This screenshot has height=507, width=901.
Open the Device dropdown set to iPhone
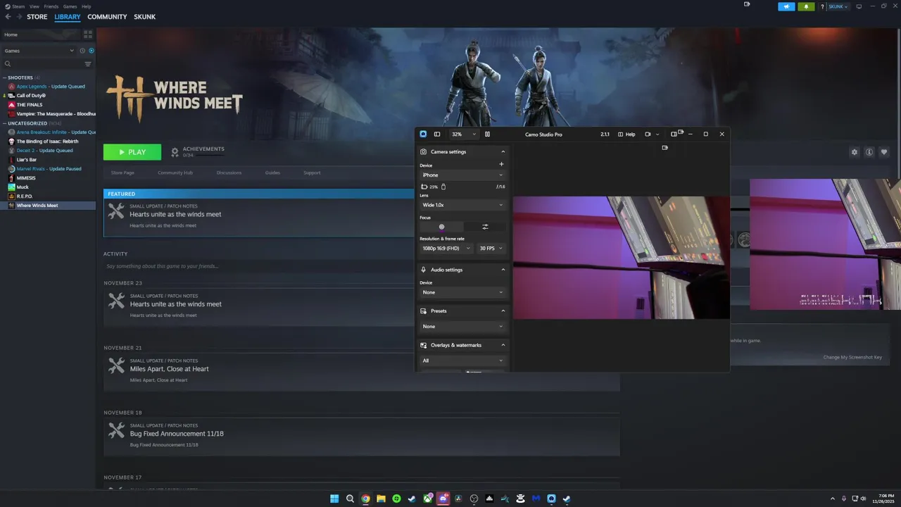[x=462, y=175]
